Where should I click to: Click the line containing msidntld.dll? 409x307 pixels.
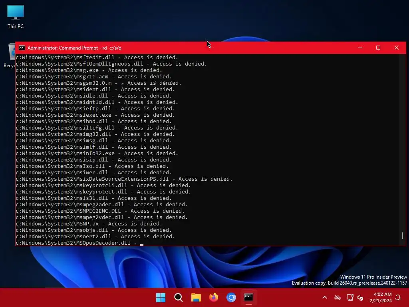(97, 102)
